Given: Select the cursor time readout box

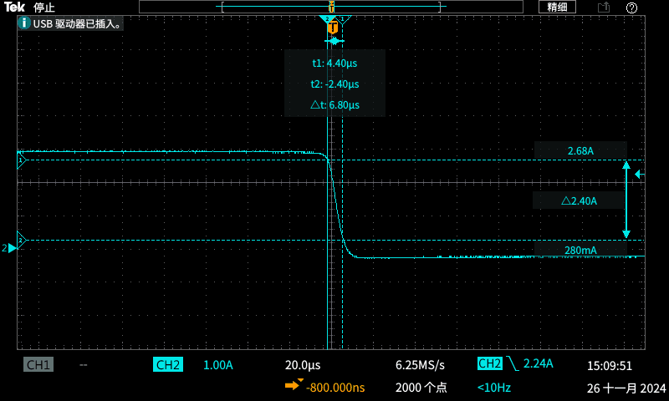Looking at the screenshot, I should pyautogui.click(x=334, y=84).
